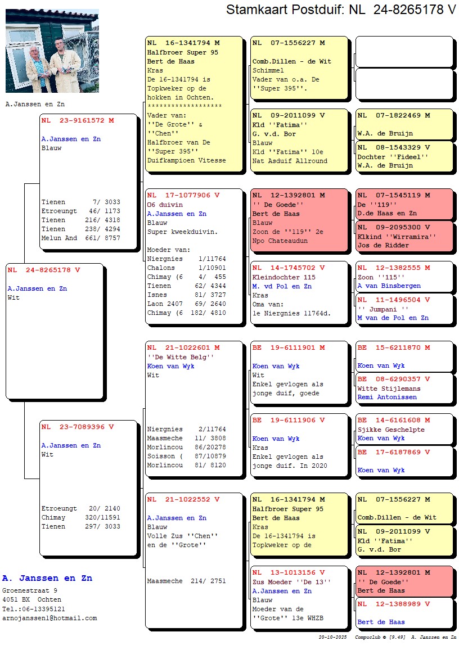
Task: Select Kld Fatima box with Nat Asduif Allround text
Action: (x=299, y=140)
